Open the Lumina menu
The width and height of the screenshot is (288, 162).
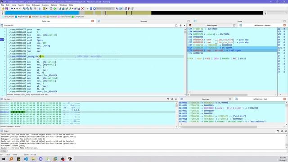coord(45,5)
